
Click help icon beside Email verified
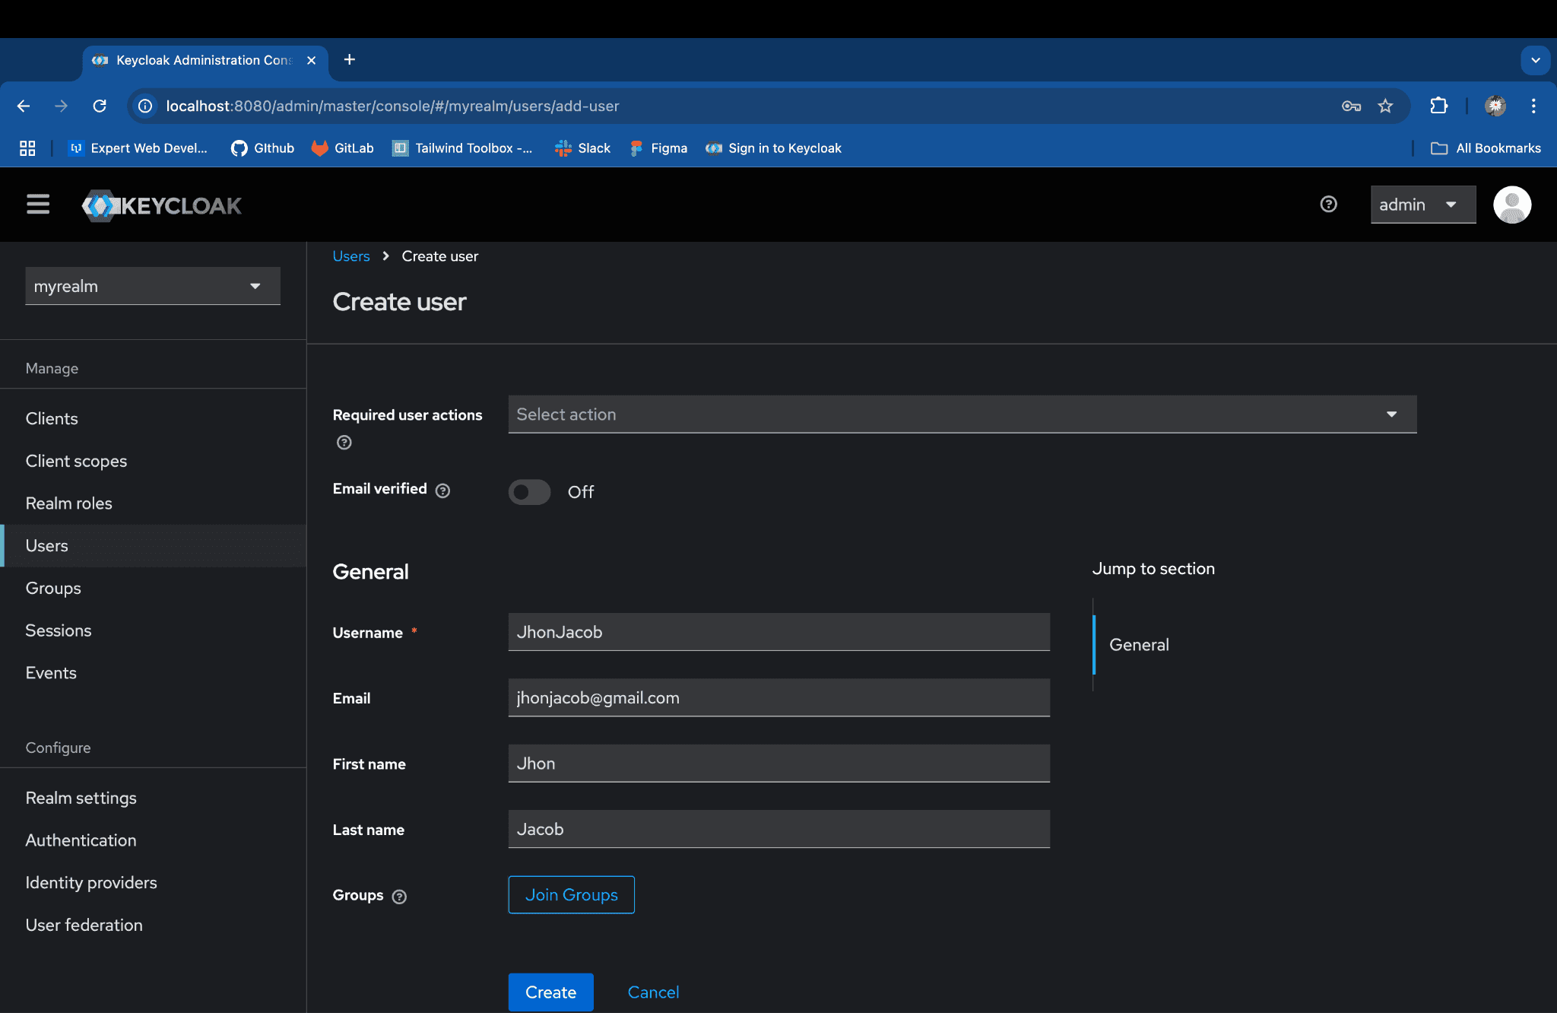[442, 491]
